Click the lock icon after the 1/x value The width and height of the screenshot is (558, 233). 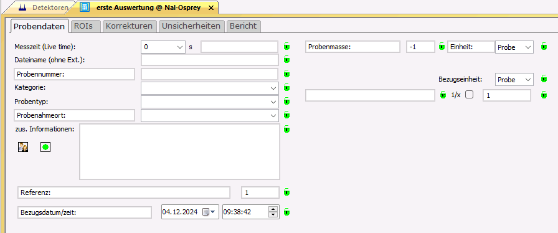544,95
